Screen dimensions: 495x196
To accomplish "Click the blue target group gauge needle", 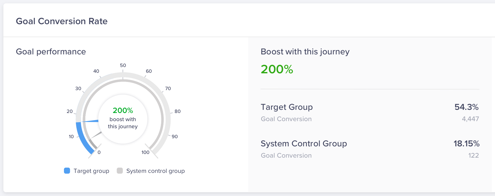I will tap(91, 121).
